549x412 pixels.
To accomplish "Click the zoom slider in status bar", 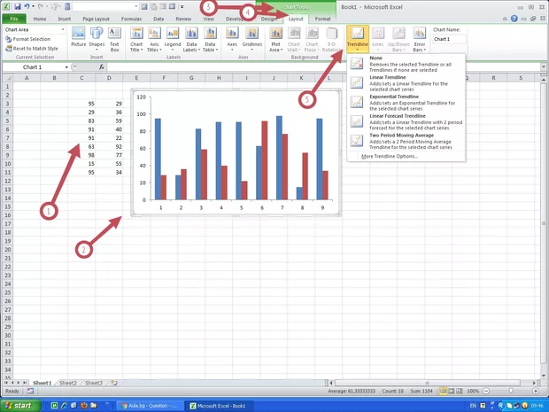I will (509, 391).
